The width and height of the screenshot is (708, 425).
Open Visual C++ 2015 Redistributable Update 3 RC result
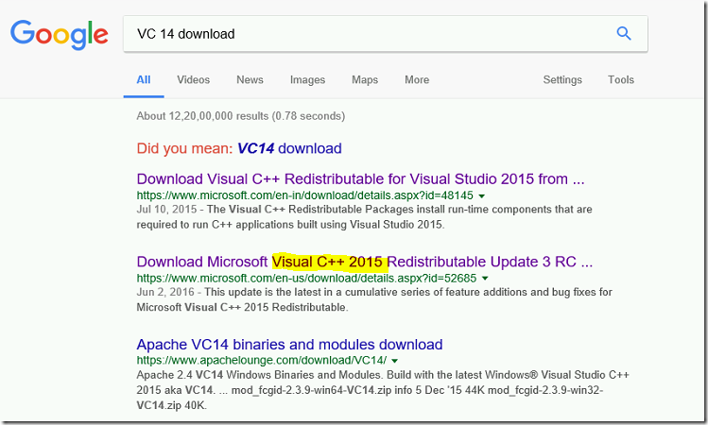pos(364,262)
